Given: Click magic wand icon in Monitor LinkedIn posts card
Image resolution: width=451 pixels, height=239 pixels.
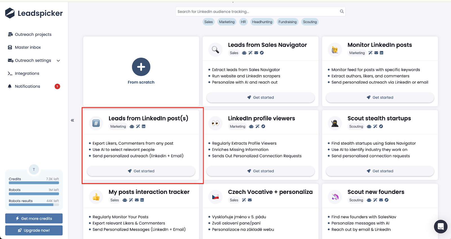Looking at the screenshot, I should point(370,53).
